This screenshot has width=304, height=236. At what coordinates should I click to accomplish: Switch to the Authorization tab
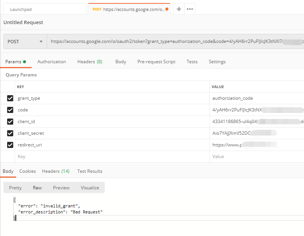(51, 61)
